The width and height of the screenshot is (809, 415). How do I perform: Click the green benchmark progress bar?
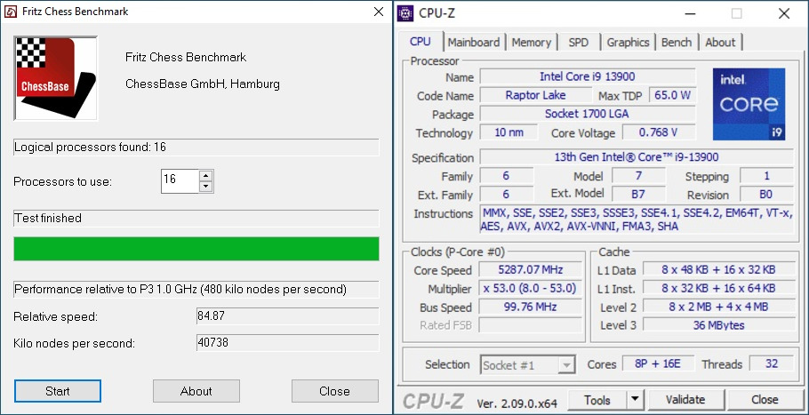(x=196, y=249)
